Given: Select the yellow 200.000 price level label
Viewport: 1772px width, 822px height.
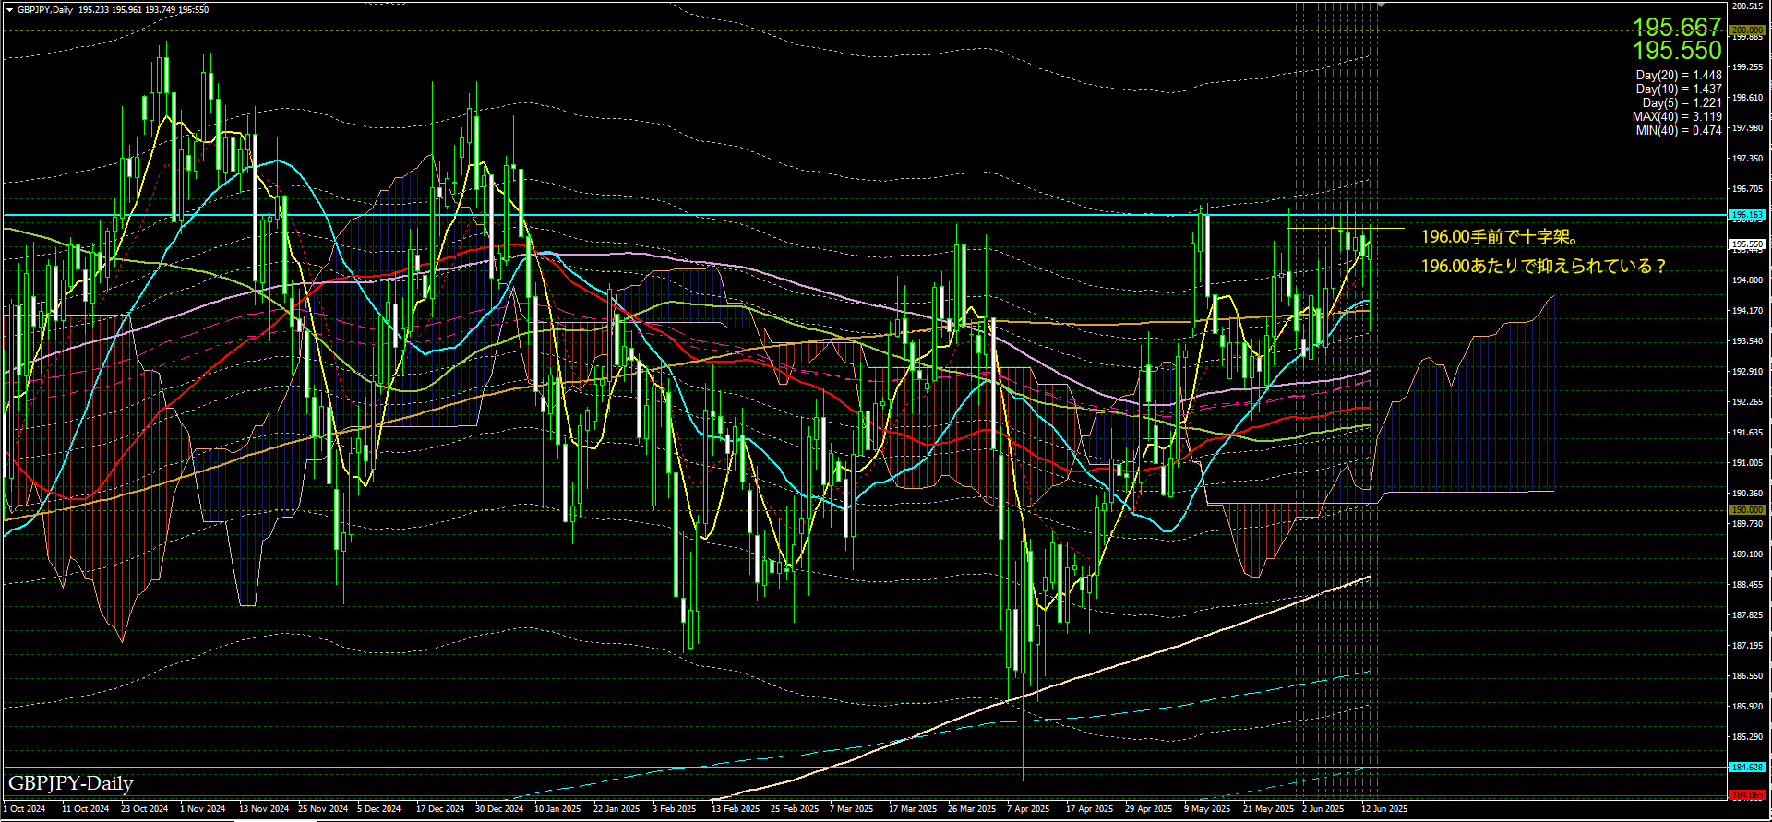Looking at the screenshot, I should [x=1747, y=30].
